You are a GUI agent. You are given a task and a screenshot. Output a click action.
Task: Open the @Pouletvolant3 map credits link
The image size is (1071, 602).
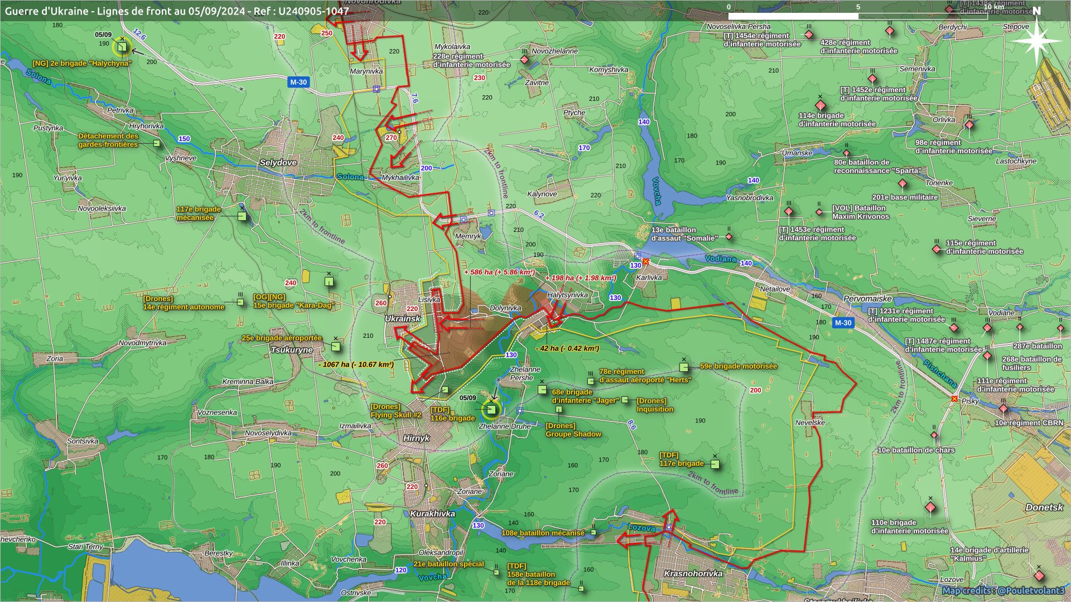point(1003,590)
